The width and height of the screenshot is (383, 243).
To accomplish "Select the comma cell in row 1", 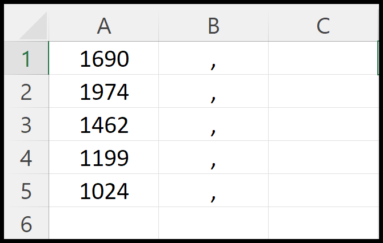I will point(213,58).
